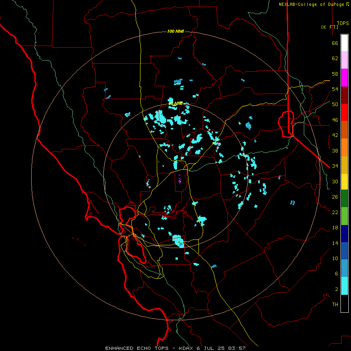Click the legend value 66
This screenshot has width=351, height=351.
(x=335, y=43)
